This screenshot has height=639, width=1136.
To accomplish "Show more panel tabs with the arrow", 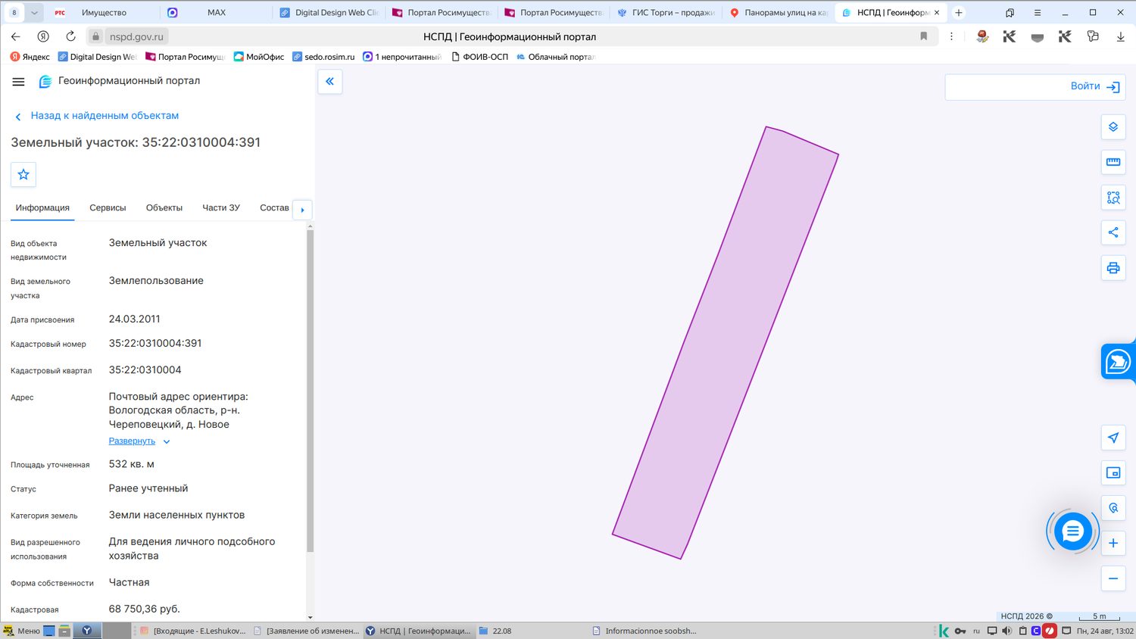I will coord(302,210).
